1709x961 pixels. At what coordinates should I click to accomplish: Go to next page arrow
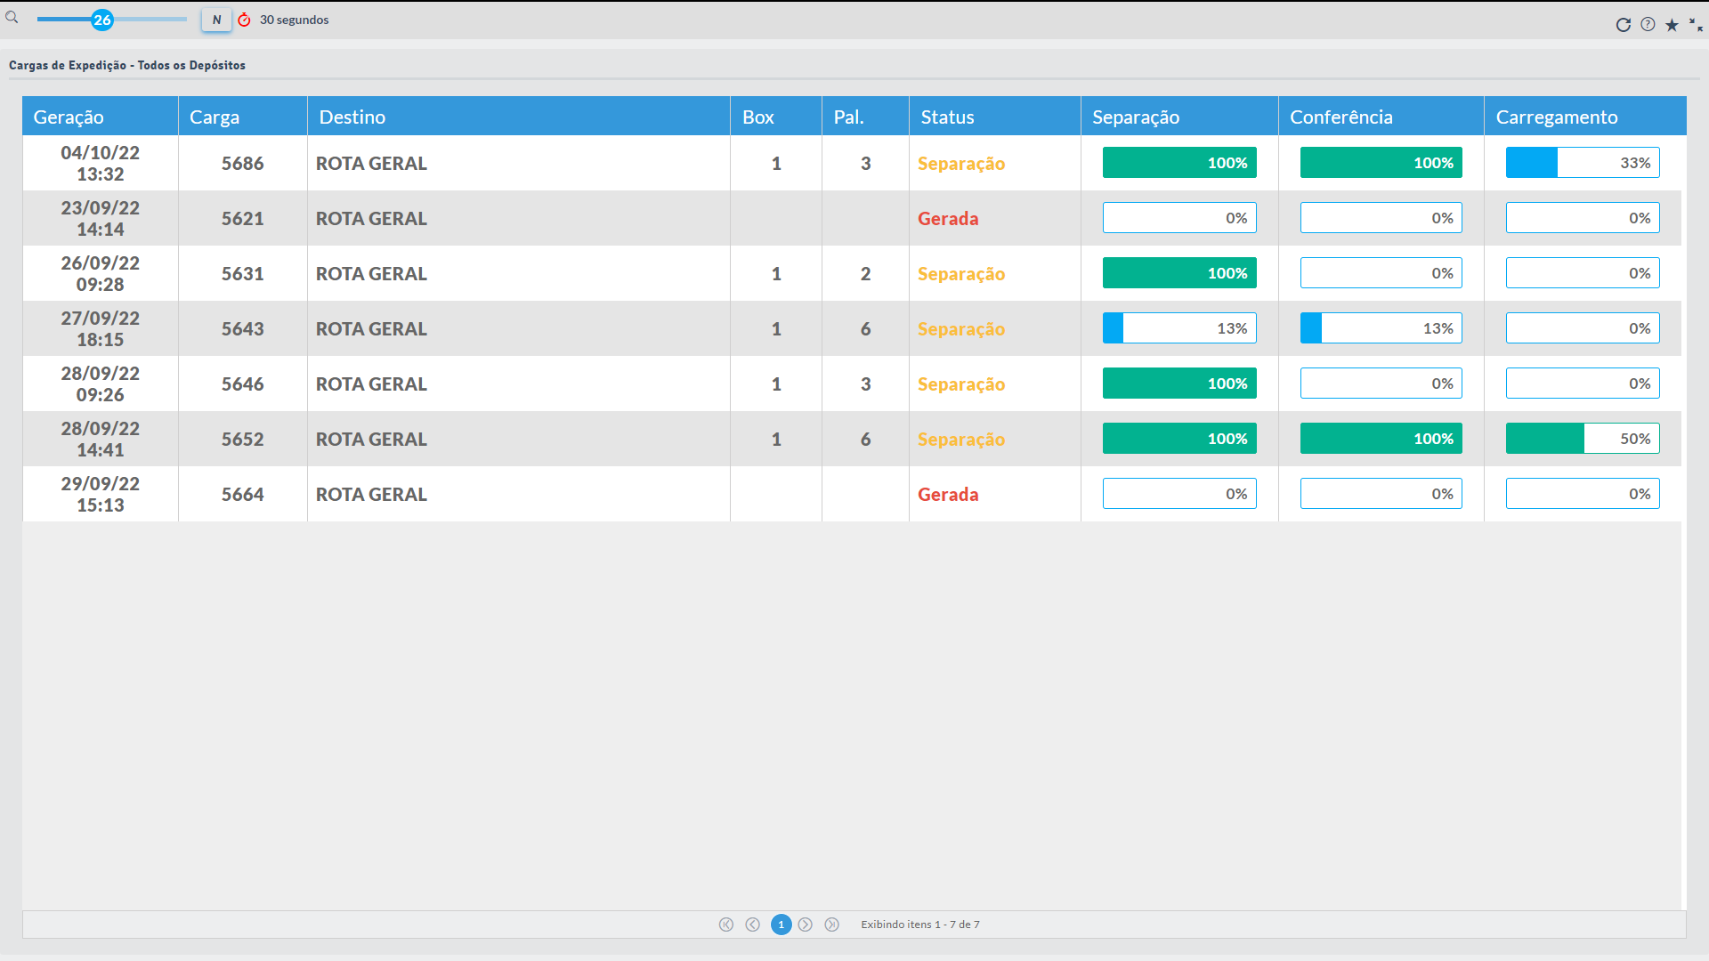[x=806, y=925]
